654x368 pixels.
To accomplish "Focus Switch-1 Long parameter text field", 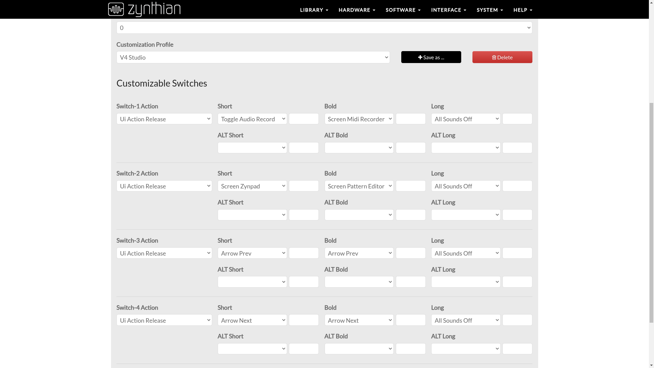I will tap(517, 119).
